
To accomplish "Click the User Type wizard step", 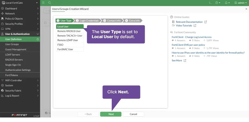I will click(x=64, y=20).
